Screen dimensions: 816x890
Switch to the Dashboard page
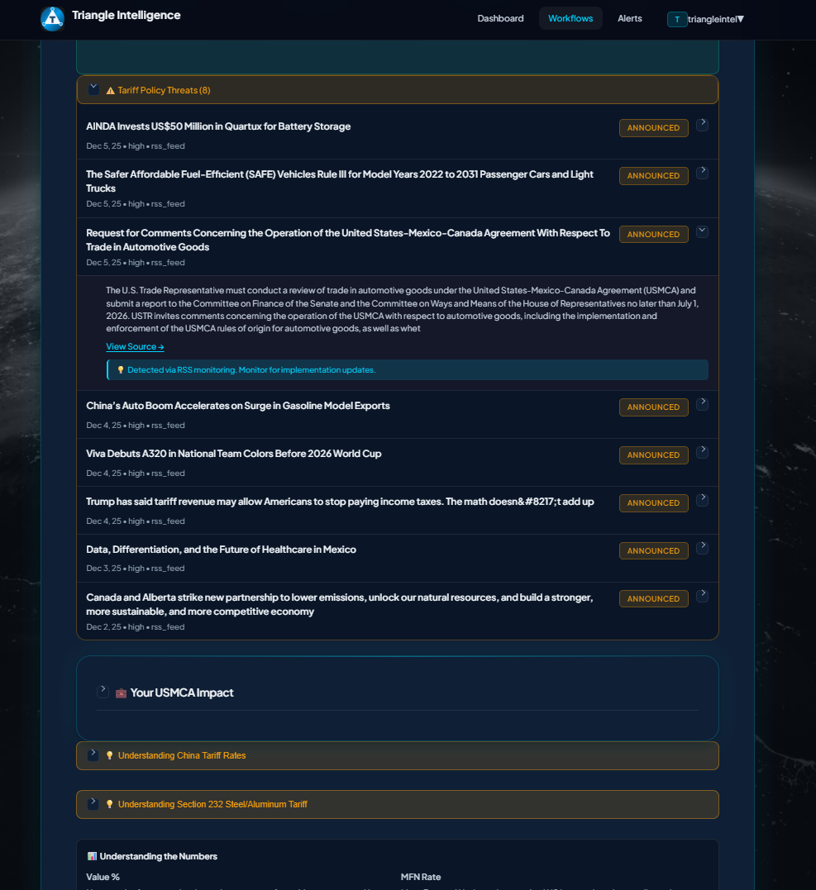click(500, 18)
